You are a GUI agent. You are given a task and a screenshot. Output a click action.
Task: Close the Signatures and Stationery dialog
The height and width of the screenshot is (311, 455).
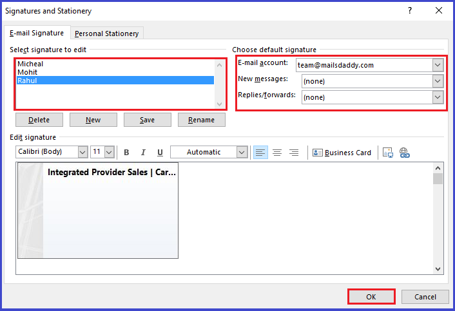439,10
